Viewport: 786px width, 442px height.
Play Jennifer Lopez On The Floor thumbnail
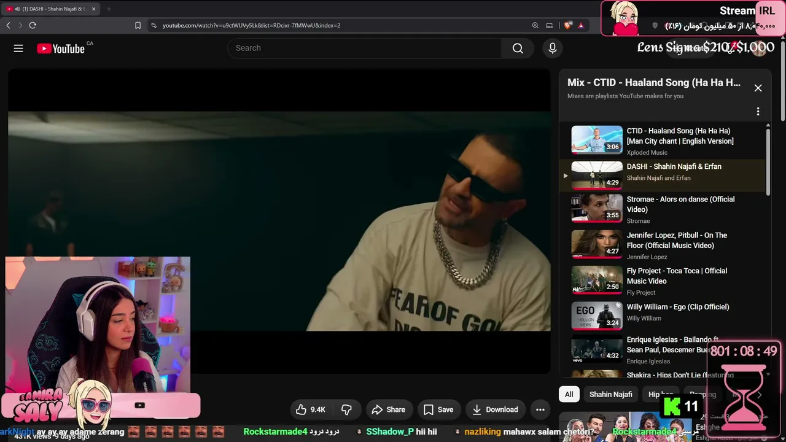(597, 244)
